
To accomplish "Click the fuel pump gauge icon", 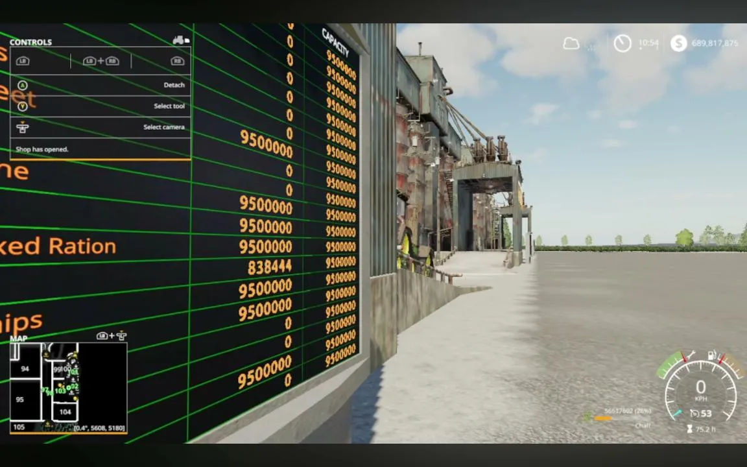I will coord(712,355).
